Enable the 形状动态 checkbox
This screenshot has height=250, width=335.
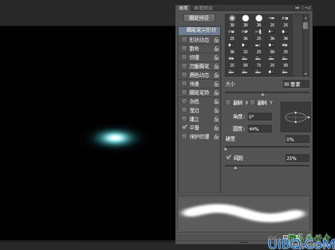click(184, 40)
